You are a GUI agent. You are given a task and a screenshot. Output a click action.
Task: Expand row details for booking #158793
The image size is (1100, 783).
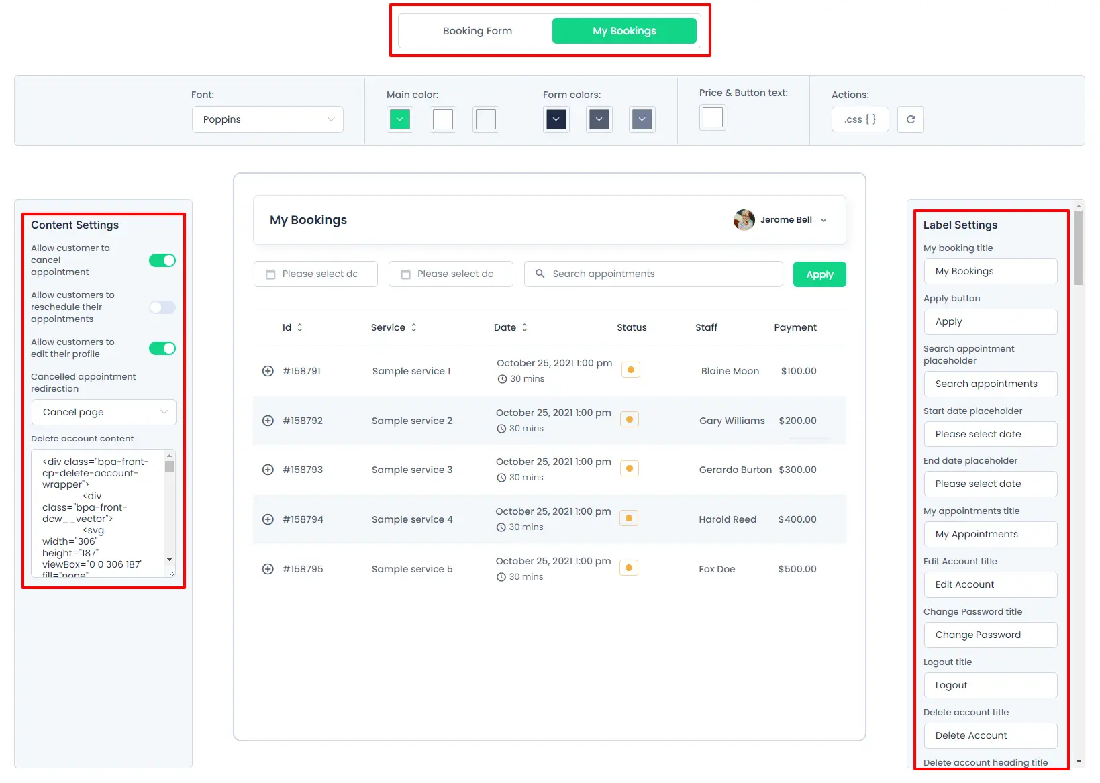pos(268,470)
